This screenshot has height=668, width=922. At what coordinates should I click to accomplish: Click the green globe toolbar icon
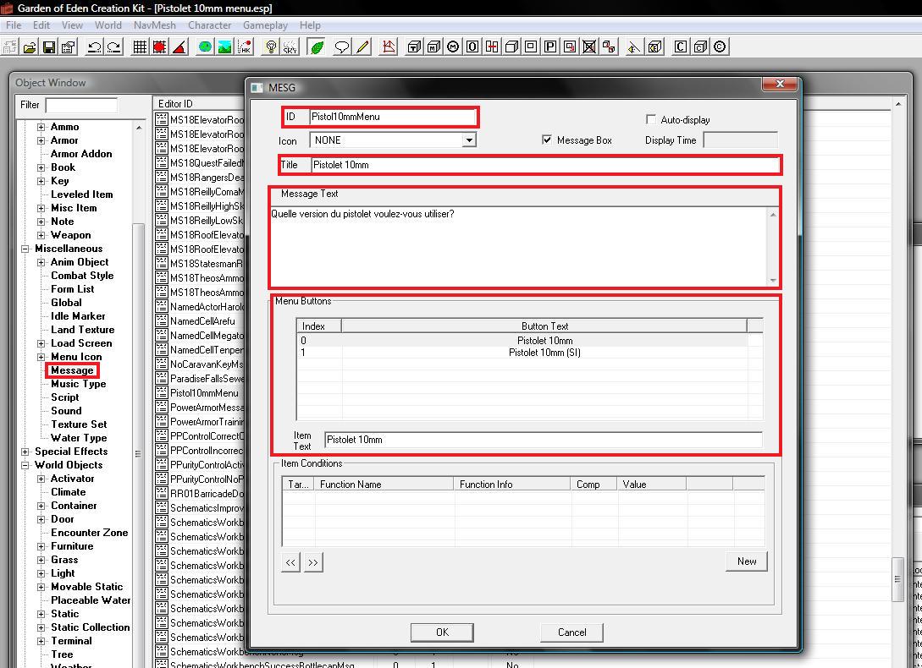pyautogui.click(x=205, y=47)
